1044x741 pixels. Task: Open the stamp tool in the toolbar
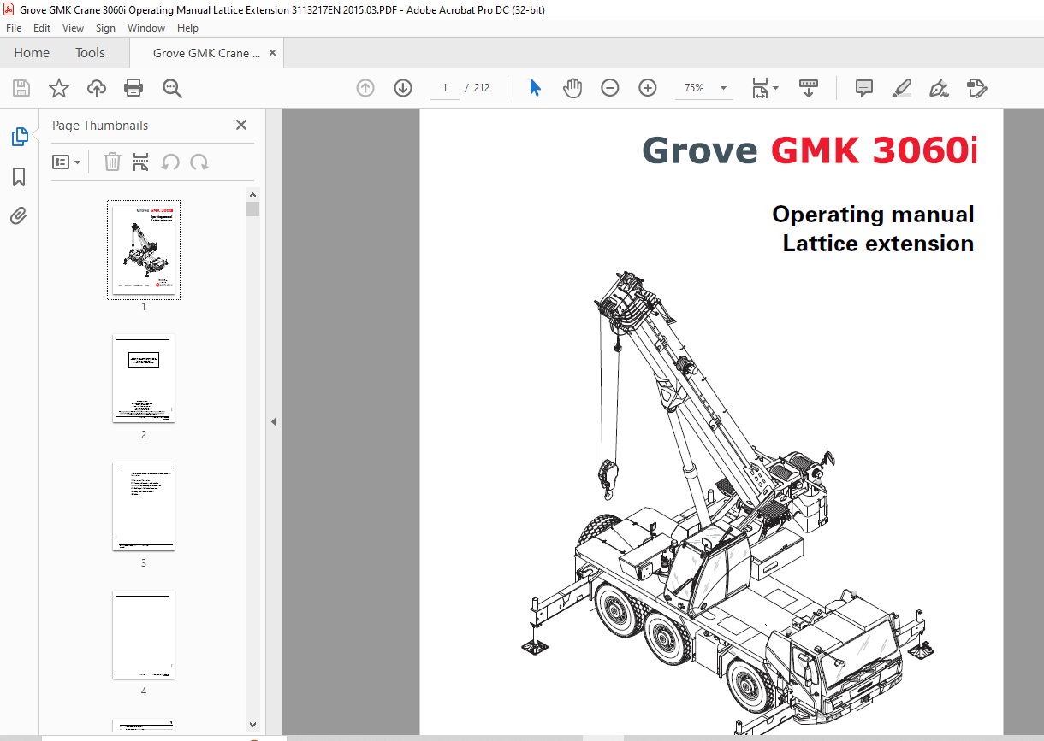point(977,88)
